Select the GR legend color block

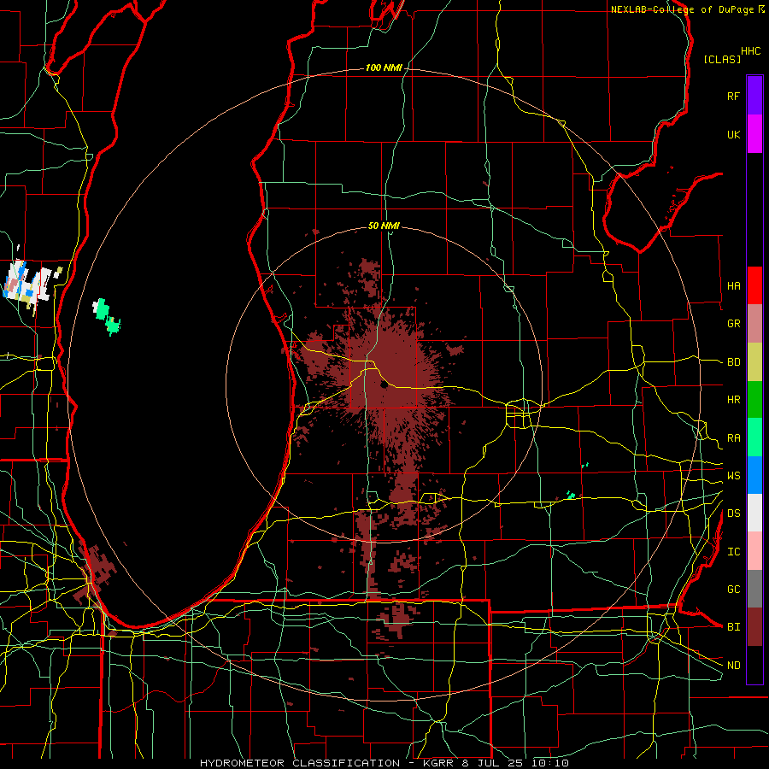(754, 324)
